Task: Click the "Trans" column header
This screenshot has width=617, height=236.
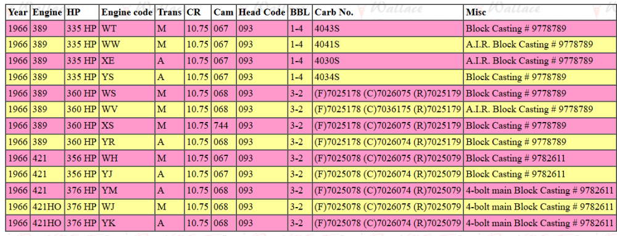Action: click(170, 12)
